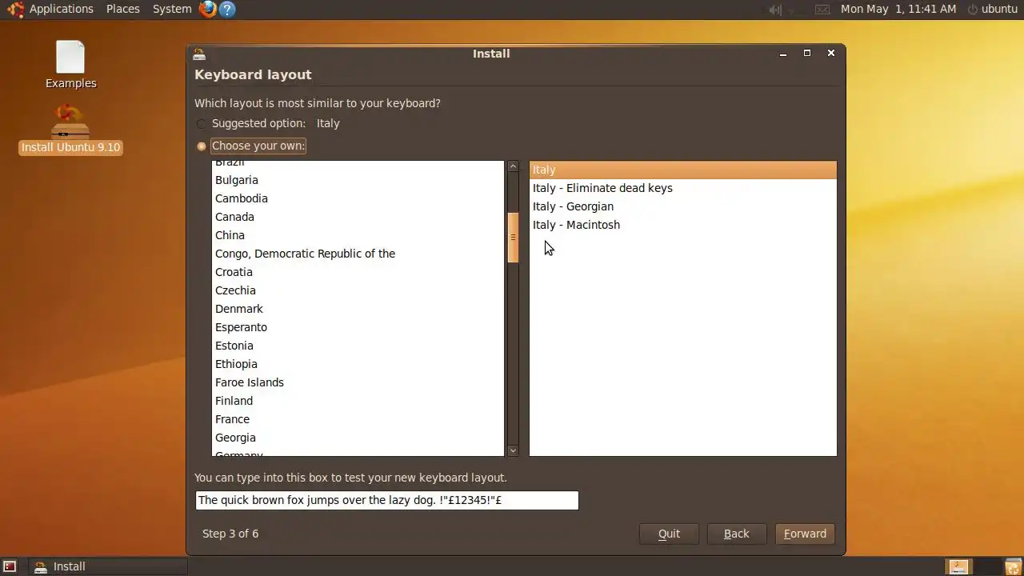The height and width of the screenshot is (576, 1024).
Task: Click in the keyboard layout test box
Action: (387, 500)
